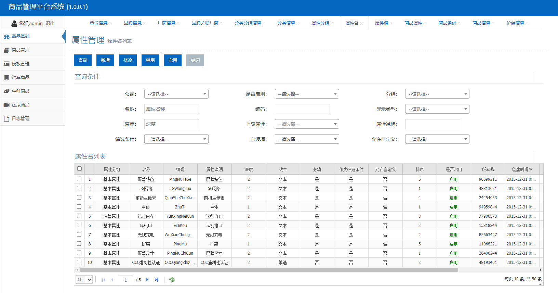This screenshot has height=293, width=558.
Task: Open the 公司 dropdown
Action: click(x=176, y=94)
